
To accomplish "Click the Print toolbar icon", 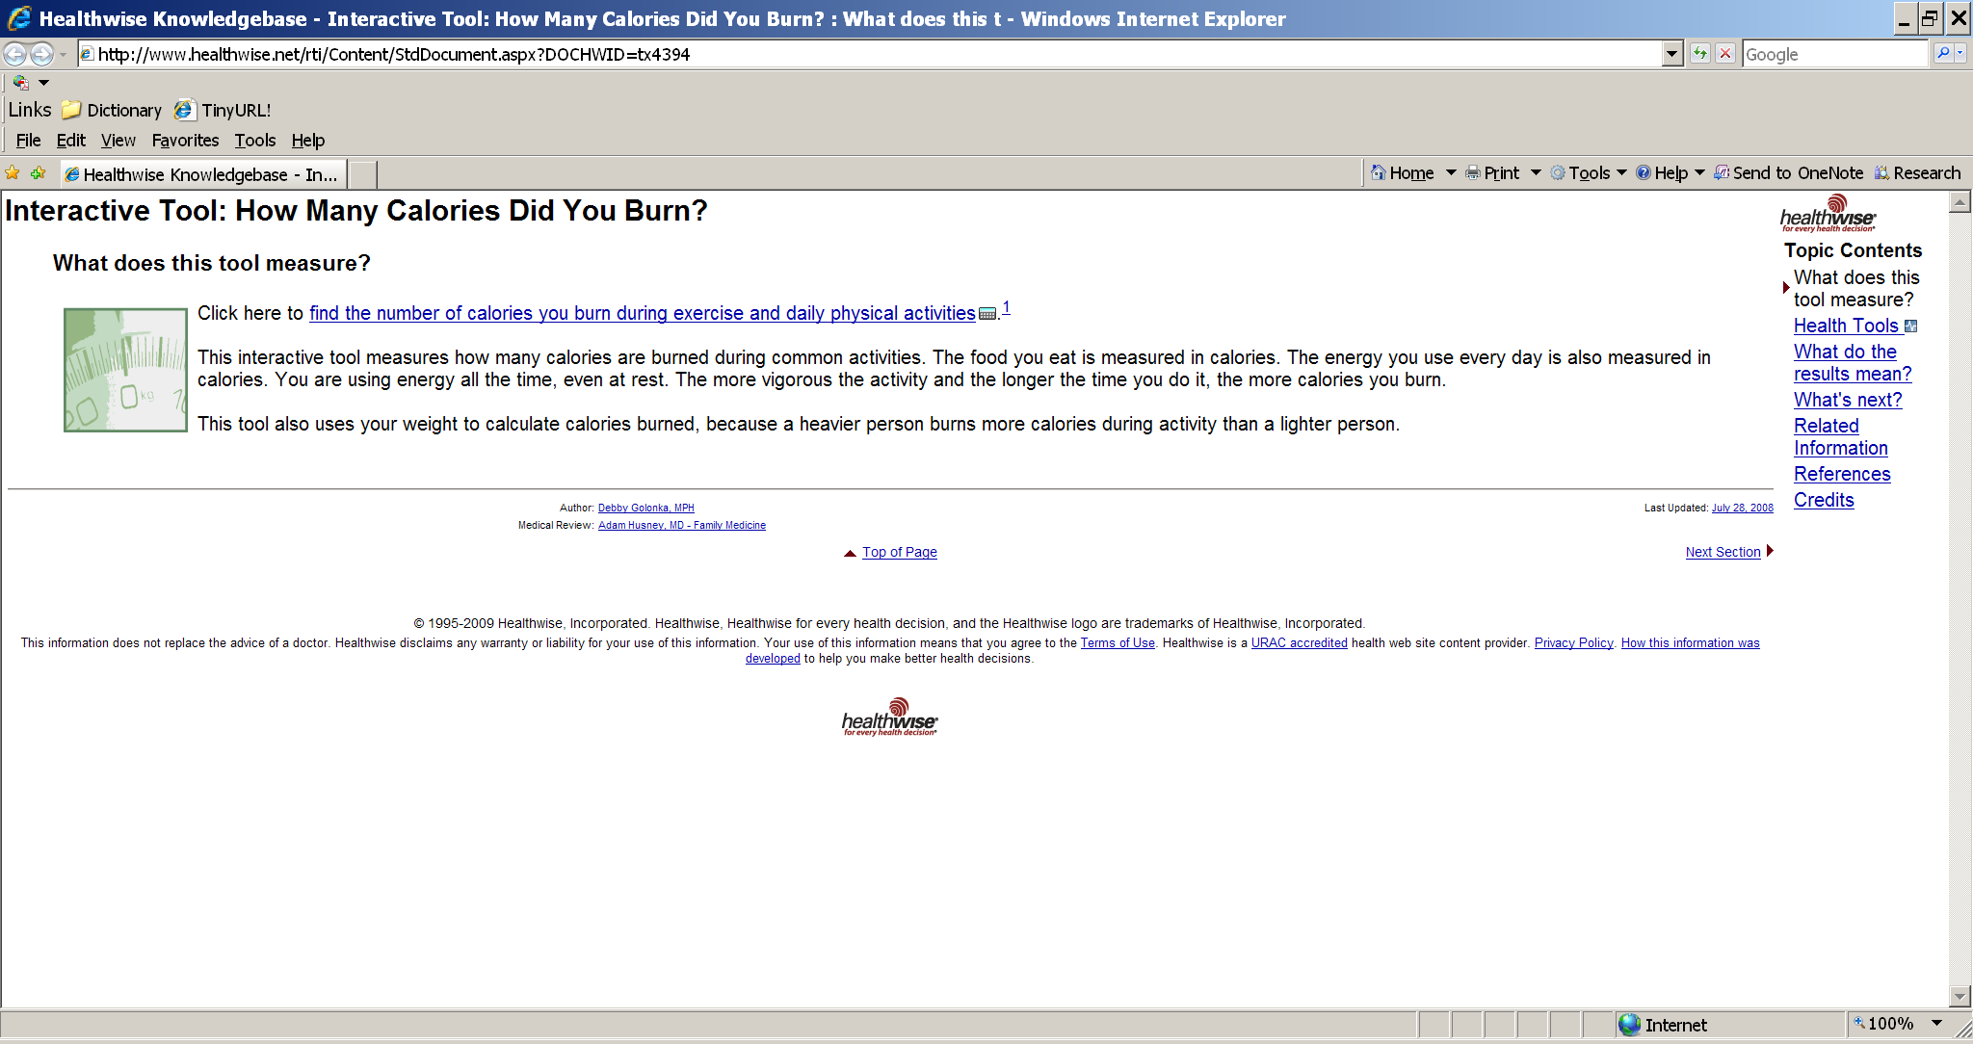I will (x=1473, y=173).
